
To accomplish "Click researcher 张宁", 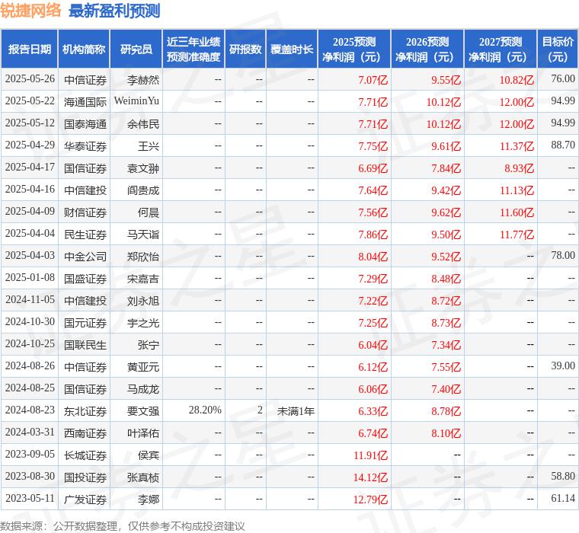I will point(149,345).
